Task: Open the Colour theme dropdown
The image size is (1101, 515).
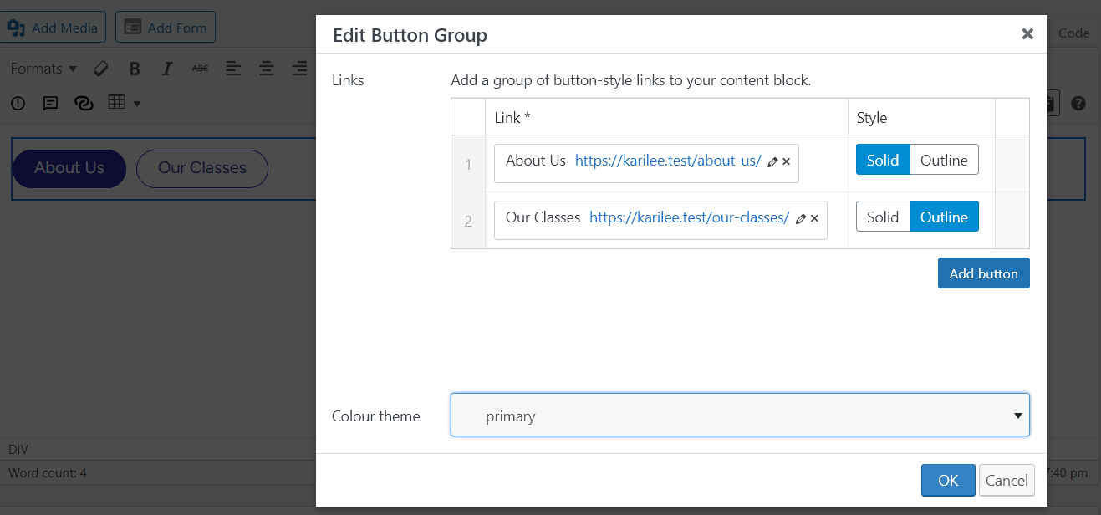Action: coord(740,415)
